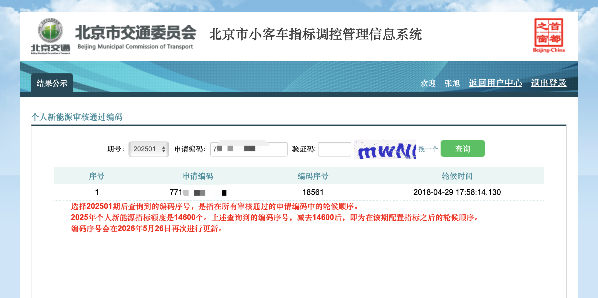Go to 返回用户中心 link
This screenshot has height=298, width=598.
click(x=495, y=83)
